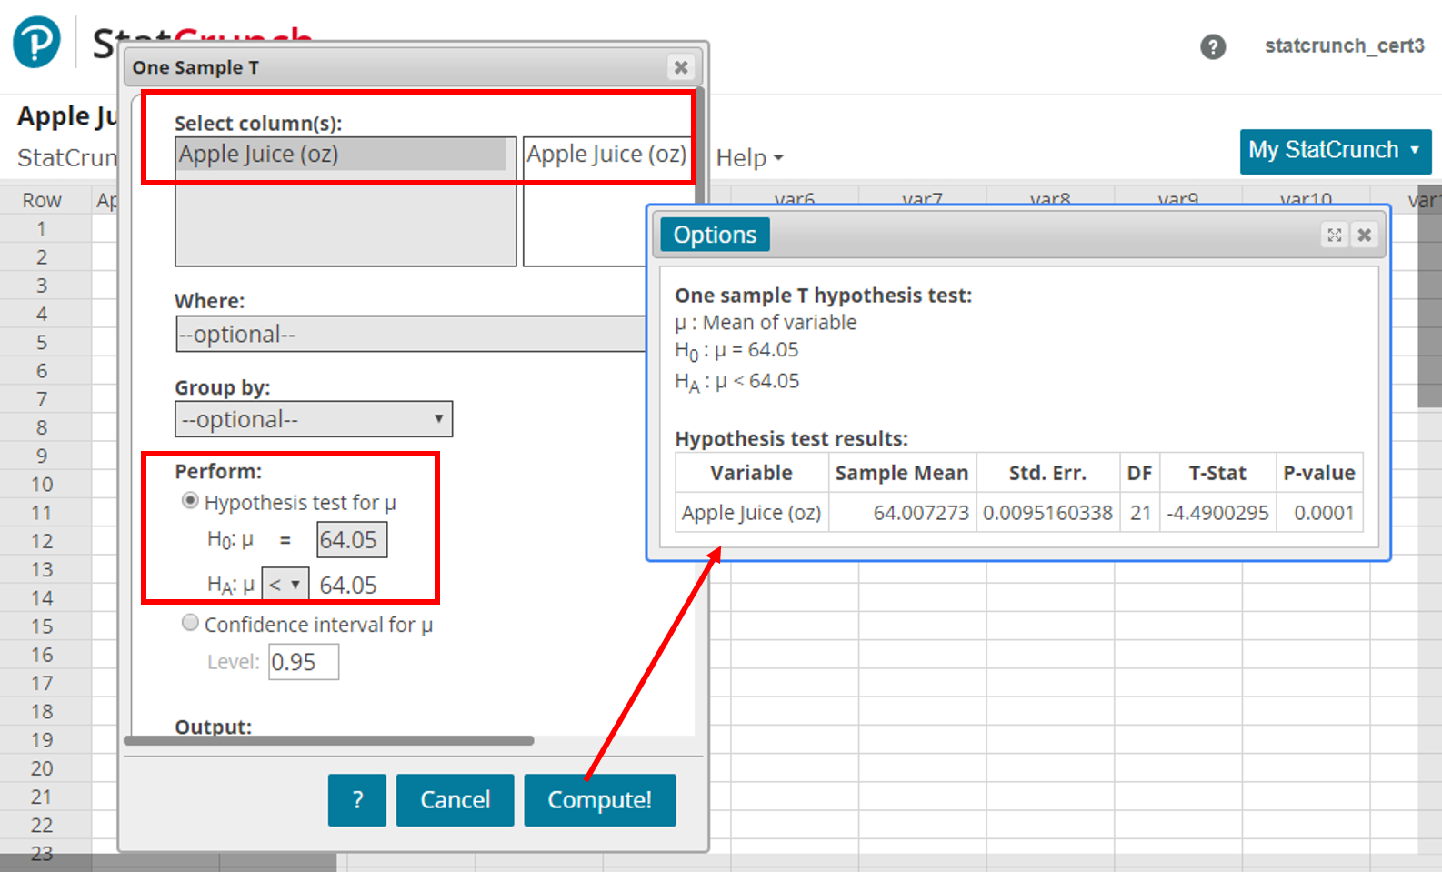This screenshot has height=872, width=1442.
Task: Open the Options menu in results window
Action: click(x=715, y=235)
